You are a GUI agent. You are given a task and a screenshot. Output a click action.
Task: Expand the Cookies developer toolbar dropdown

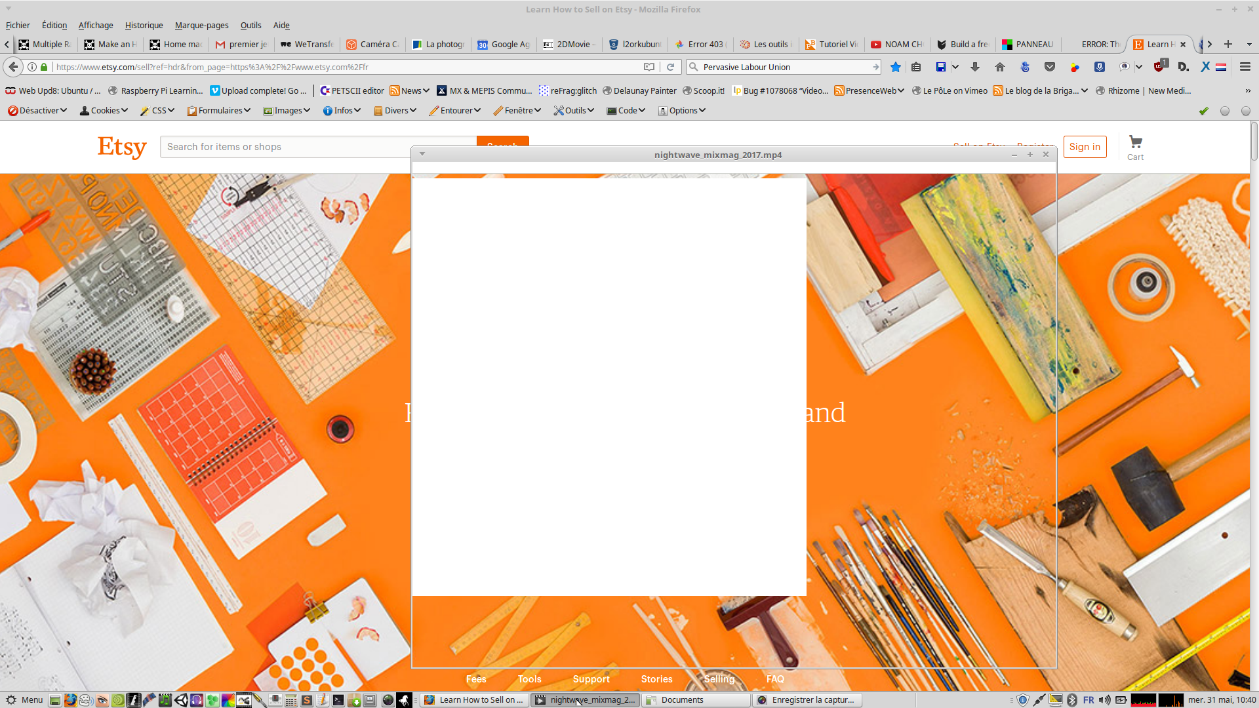point(104,111)
